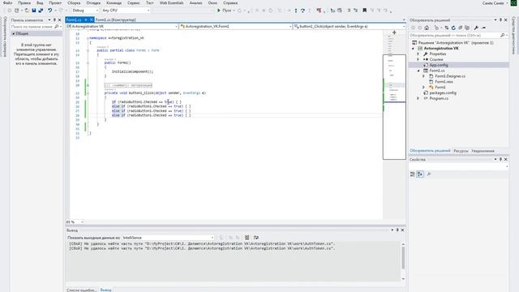Open the Autoregistration VK project navigation dropdown

122,26
